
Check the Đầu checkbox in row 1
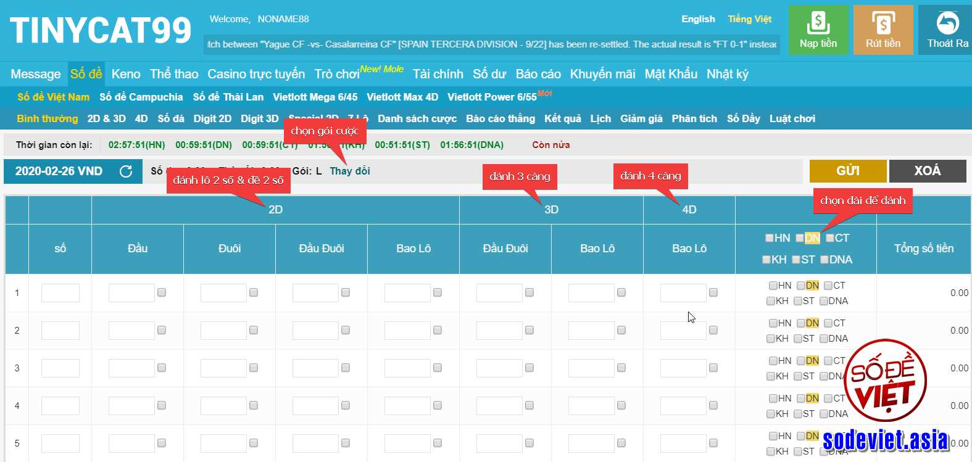point(162,292)
